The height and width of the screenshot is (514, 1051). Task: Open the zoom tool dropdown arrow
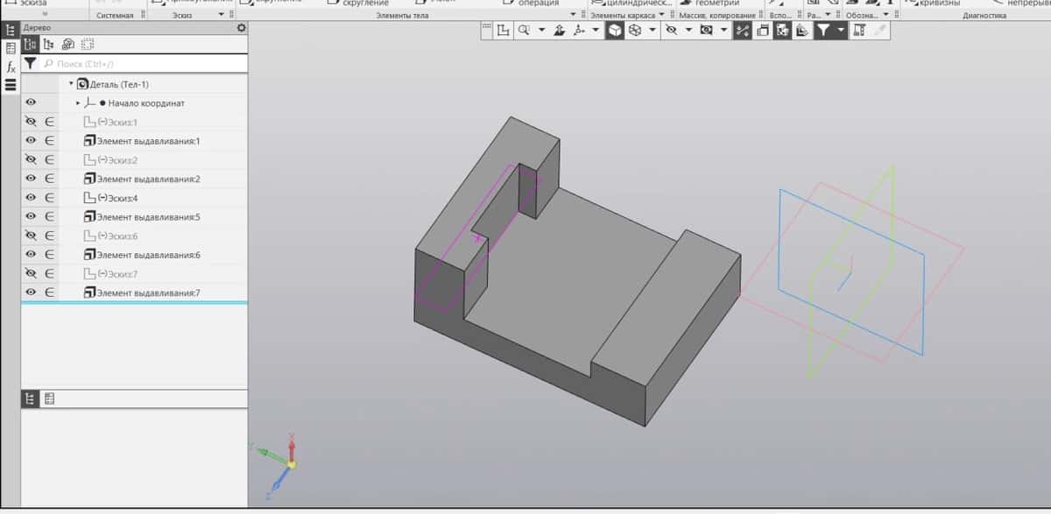(x=540, y=31)
